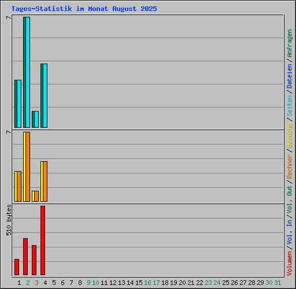Image resolution: width=296 pixels, height=289 pixels.
Task: Click the orange bar for day 4
Action: 45,181
